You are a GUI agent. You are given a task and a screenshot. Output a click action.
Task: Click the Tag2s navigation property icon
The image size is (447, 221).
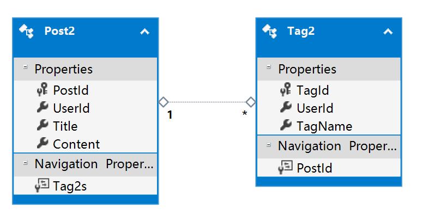pos(43,186)
